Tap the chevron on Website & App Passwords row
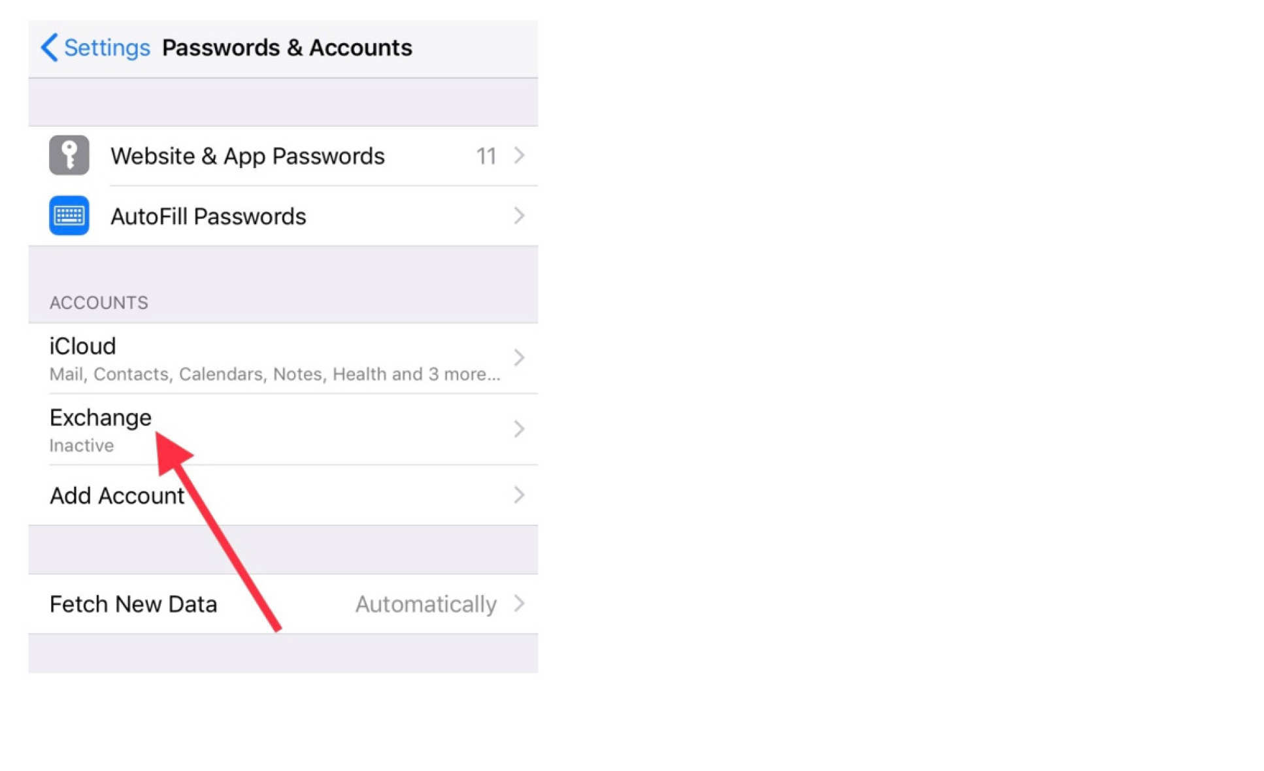The image size is (1264, 771). [519, 156]
